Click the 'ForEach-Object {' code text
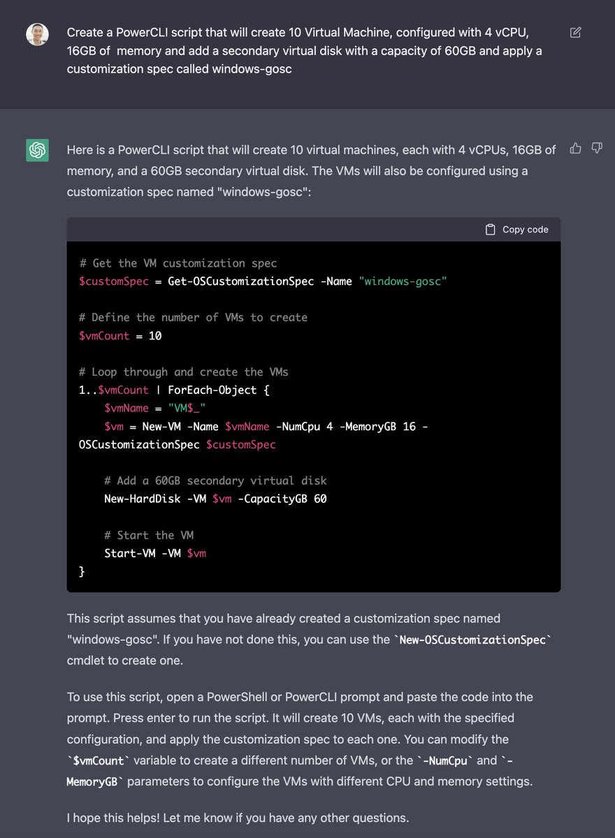The image size is (615, 838). point(219,390)
